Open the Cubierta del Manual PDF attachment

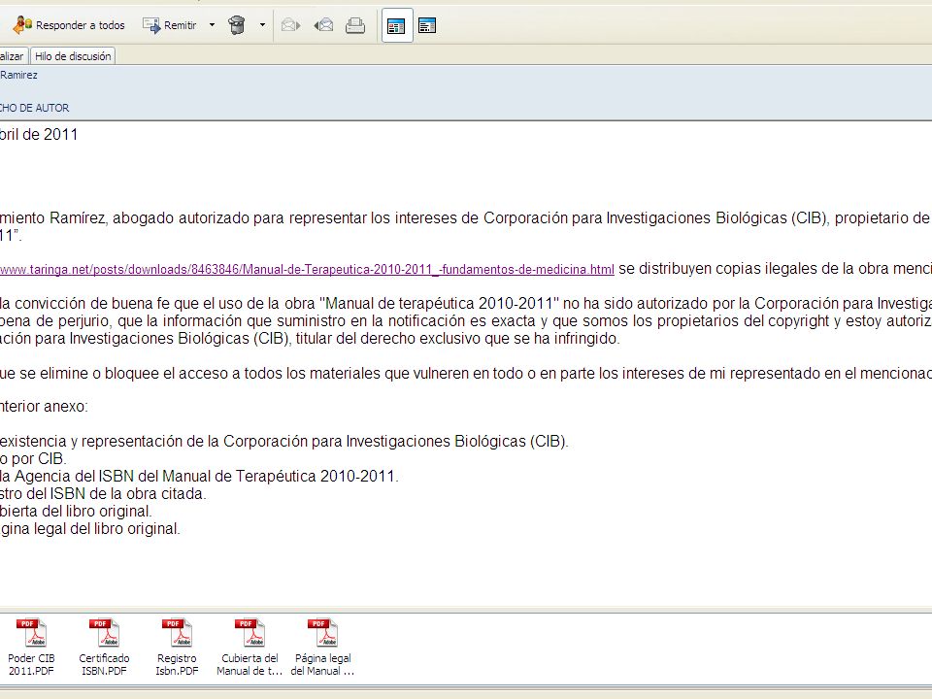tap(250, 647)
